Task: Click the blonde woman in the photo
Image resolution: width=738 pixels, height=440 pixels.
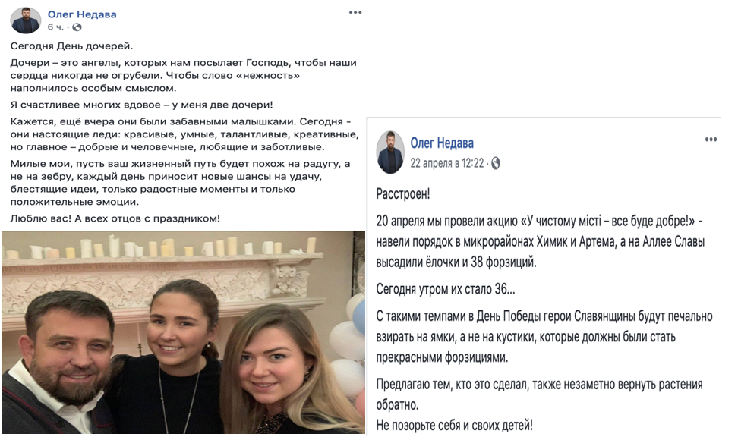Action: pyautogui.click(x=278, y=372)
